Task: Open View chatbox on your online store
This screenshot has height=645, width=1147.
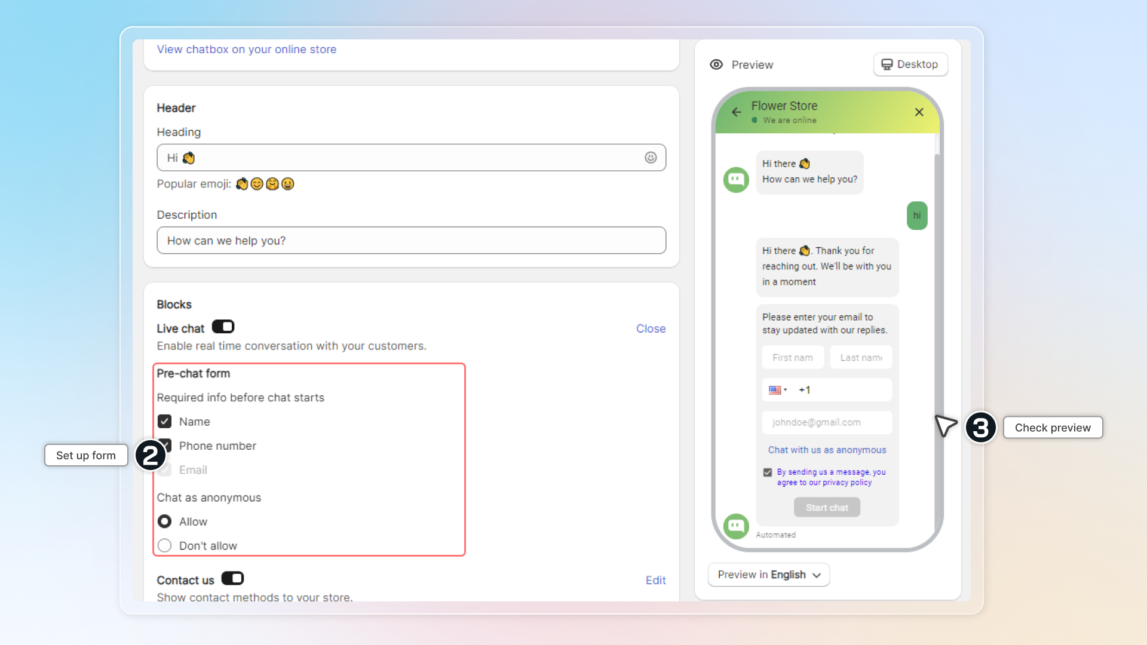Action: point(246,50)
